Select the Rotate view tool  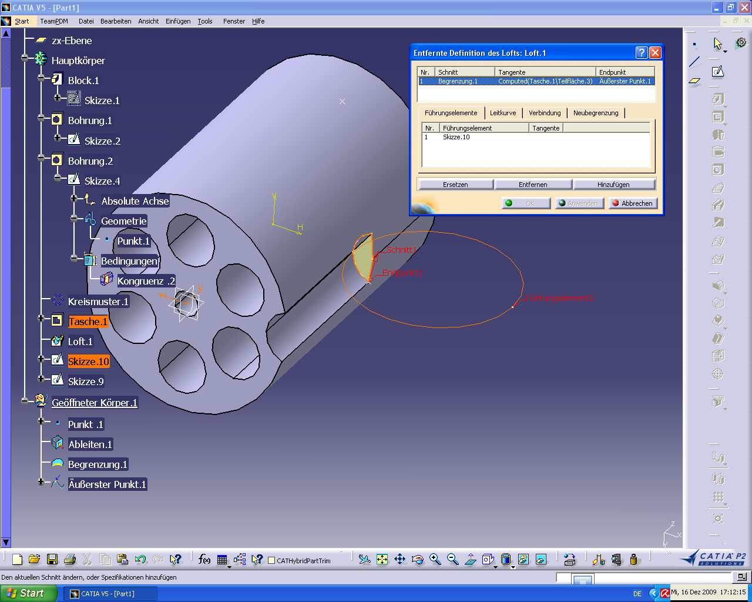point(418,559)
